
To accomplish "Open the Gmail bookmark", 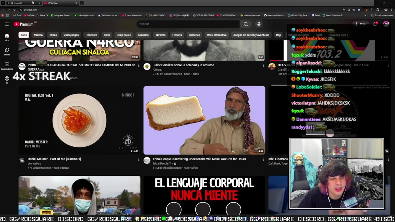I will (x=18, y=15).
